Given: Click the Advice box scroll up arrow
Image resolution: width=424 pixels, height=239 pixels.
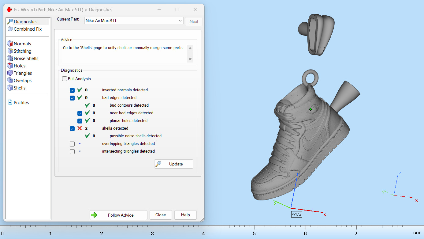Looking at the screenshot, I should [190, 48].
